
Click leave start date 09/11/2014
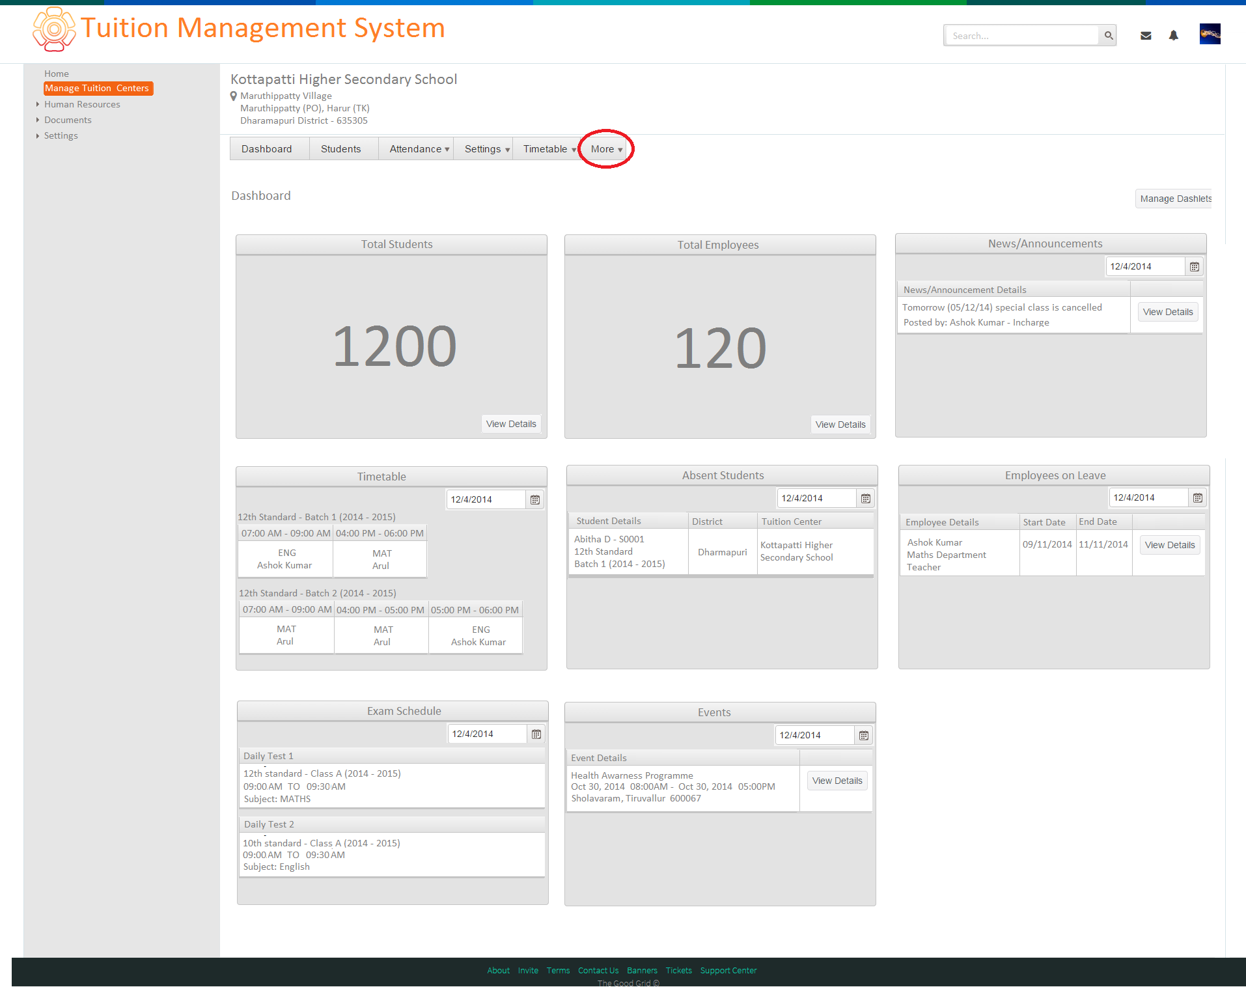point(1047,545)
